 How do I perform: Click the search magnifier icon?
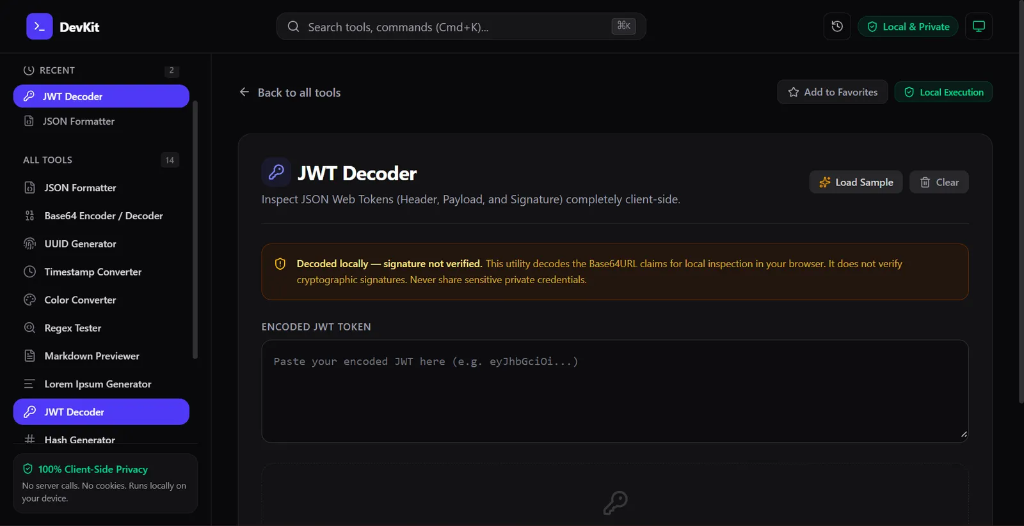pyautogui.click(x=293, y=26)
